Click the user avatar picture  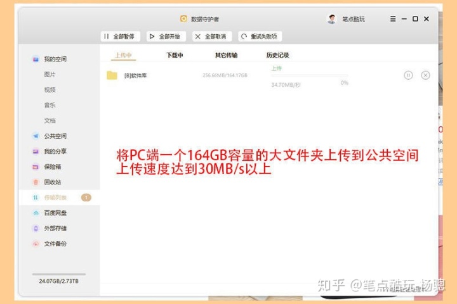pyautogui.click(x=331, y=19)
